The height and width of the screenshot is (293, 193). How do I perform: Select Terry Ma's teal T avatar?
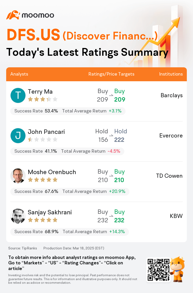[18, 95]
